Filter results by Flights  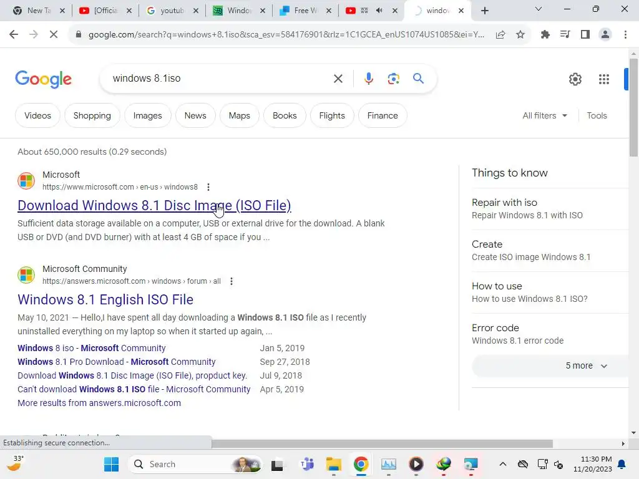(x=332, y=115)
